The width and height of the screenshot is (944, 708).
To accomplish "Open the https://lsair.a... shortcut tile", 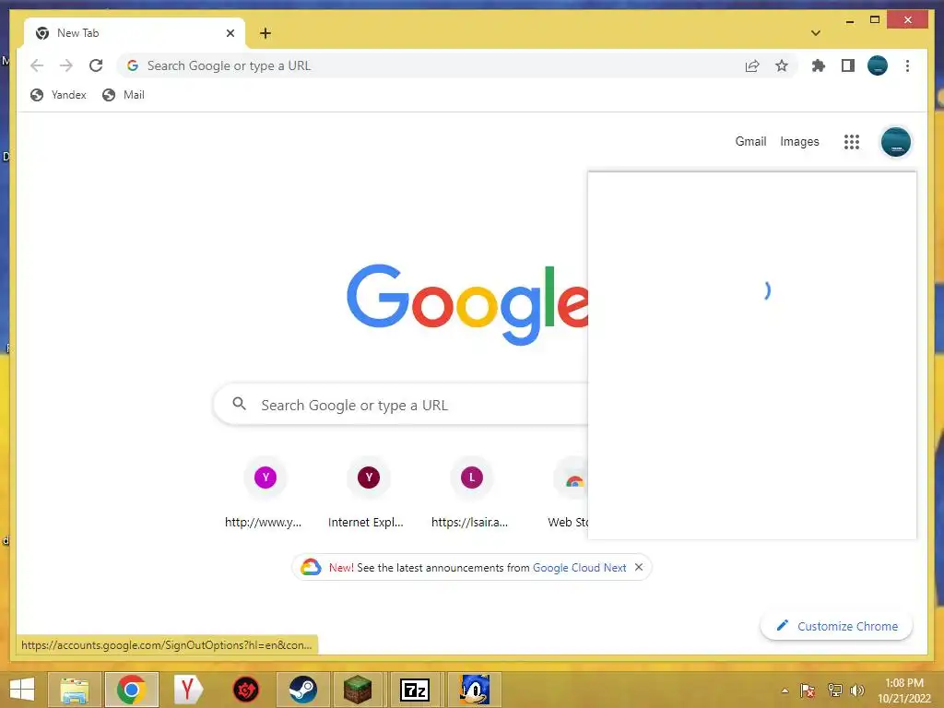I will click(471, 493).
